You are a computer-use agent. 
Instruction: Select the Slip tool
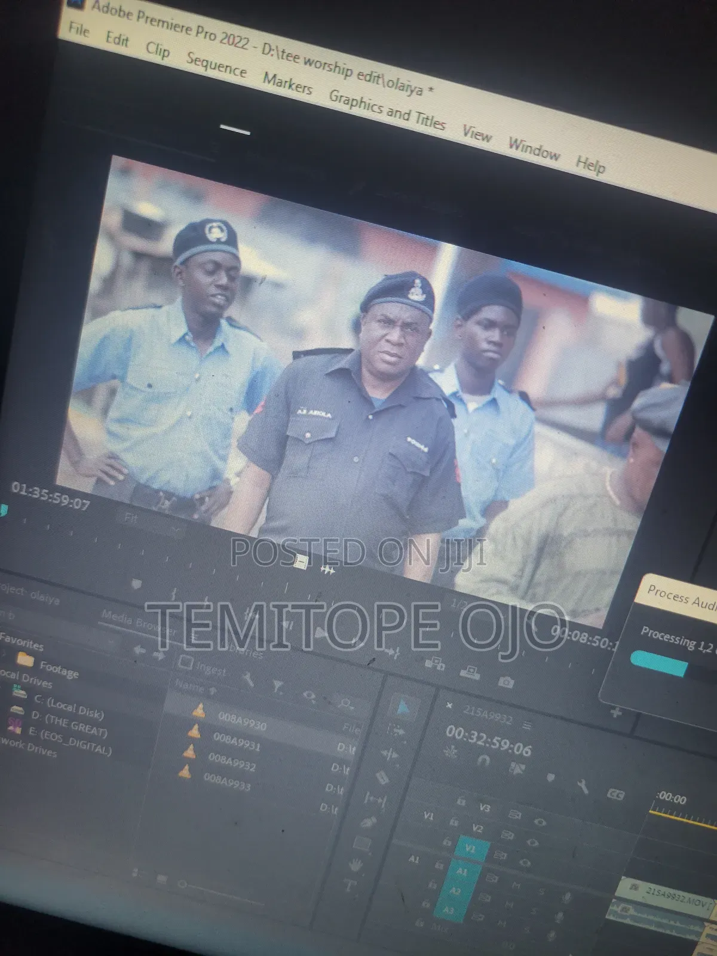376,799
